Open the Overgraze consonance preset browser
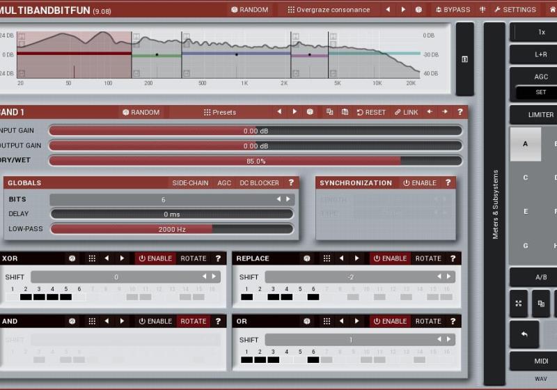This screenshot has height=390, width=557. (x=329, y=10)
